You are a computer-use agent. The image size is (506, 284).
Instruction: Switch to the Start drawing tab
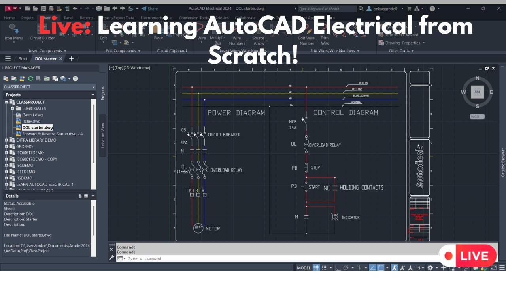click(23, 59)
